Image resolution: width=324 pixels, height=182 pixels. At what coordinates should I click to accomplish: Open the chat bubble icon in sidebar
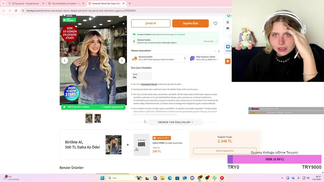click(x=228, y=29)
